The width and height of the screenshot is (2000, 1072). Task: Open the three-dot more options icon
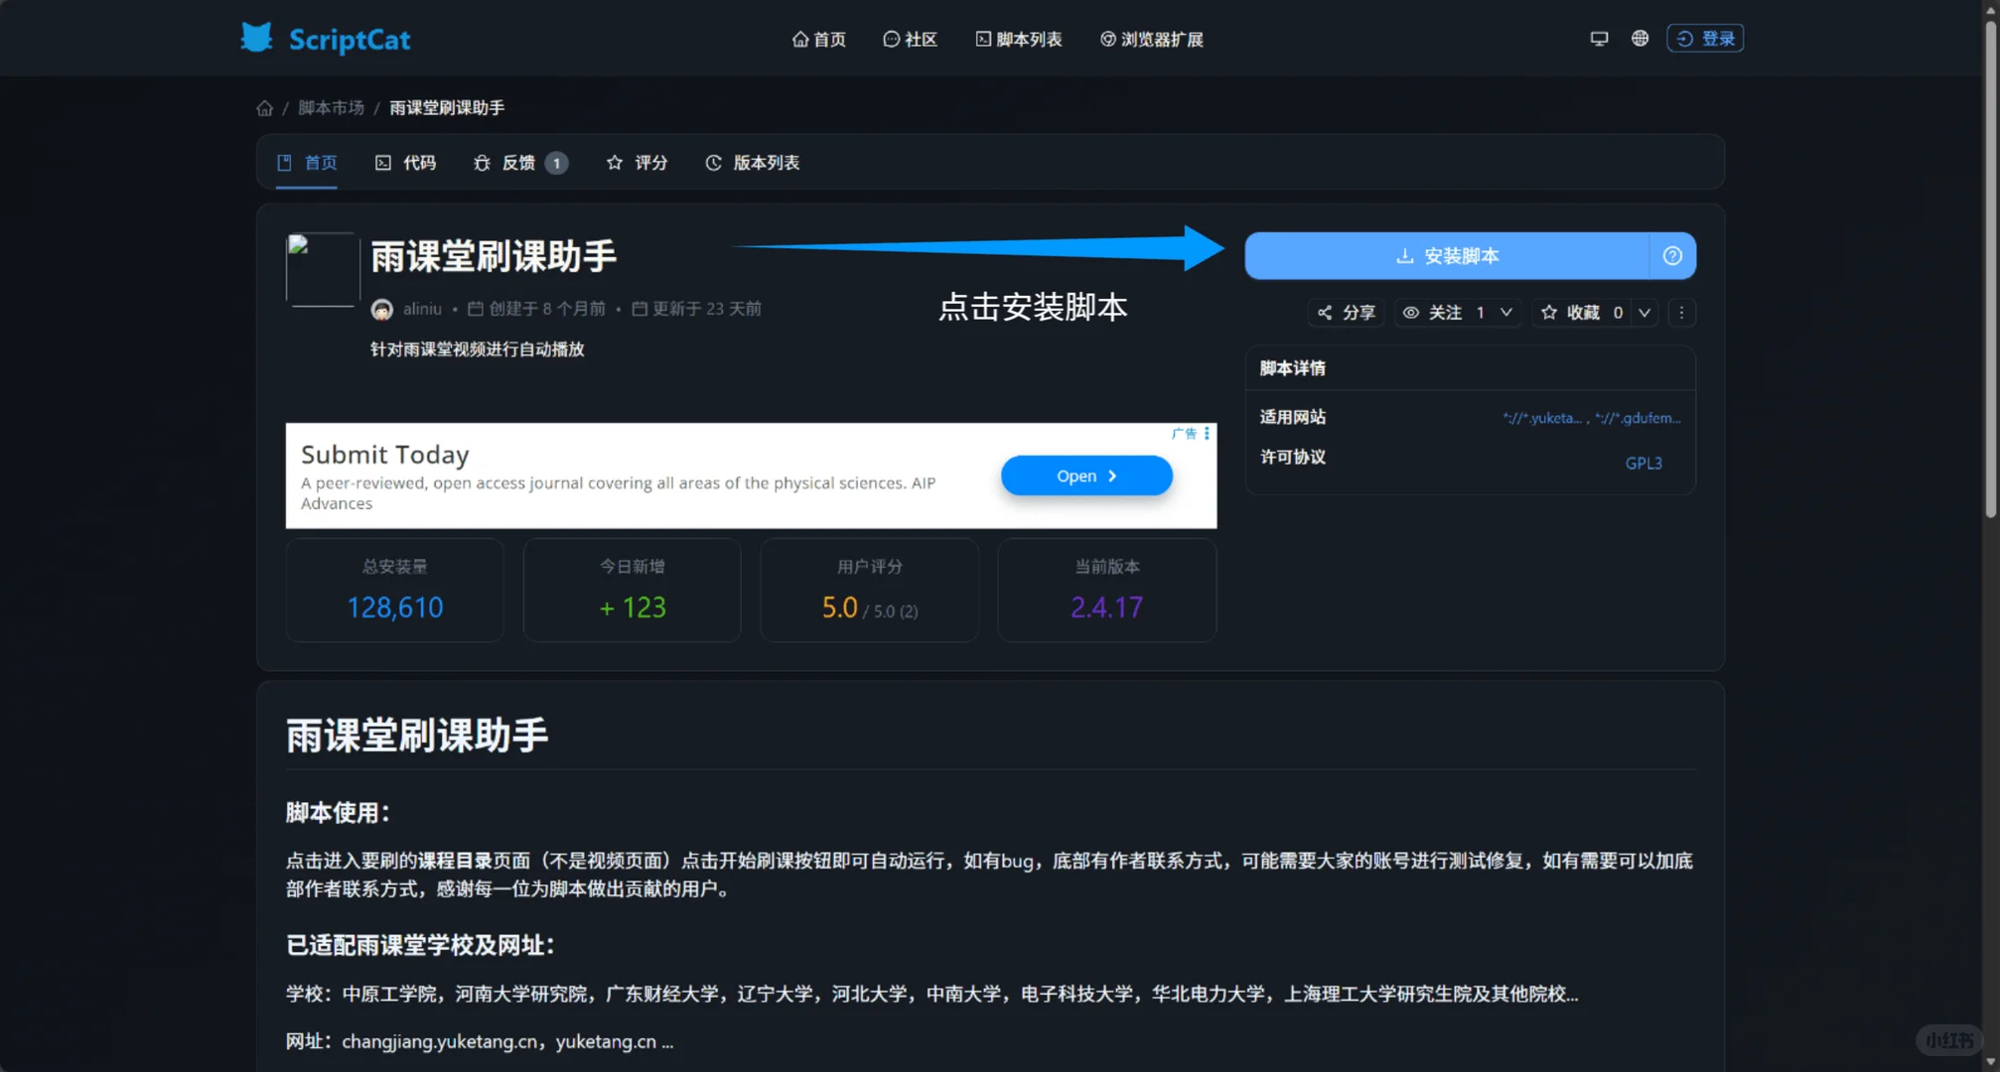(1682, 313)
